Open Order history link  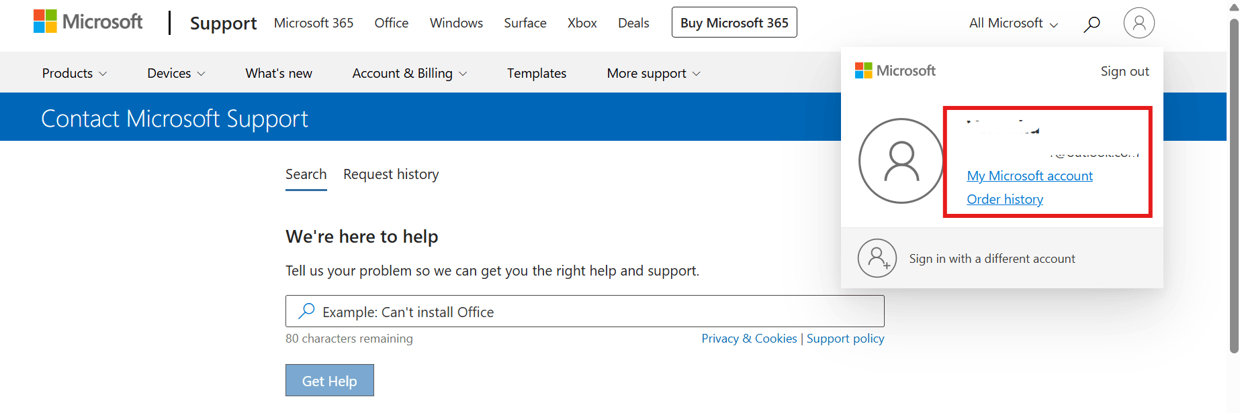click(x=1005, y=199)
